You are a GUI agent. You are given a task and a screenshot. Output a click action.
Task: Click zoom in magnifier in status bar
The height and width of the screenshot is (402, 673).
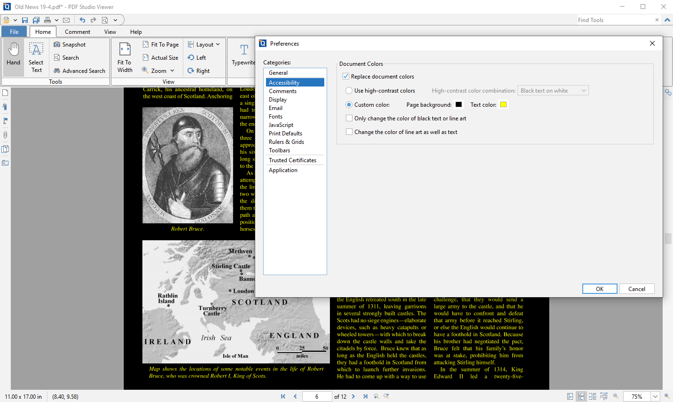click(x=667, y=396)
